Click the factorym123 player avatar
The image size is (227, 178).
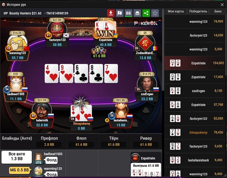(x=57, y=30)
